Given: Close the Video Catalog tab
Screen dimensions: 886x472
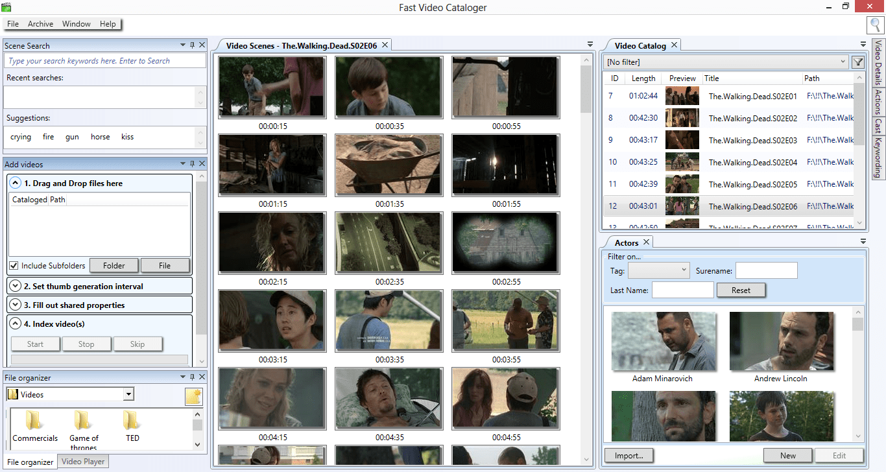Looking at the screenshot, I should tap(674, 45).
